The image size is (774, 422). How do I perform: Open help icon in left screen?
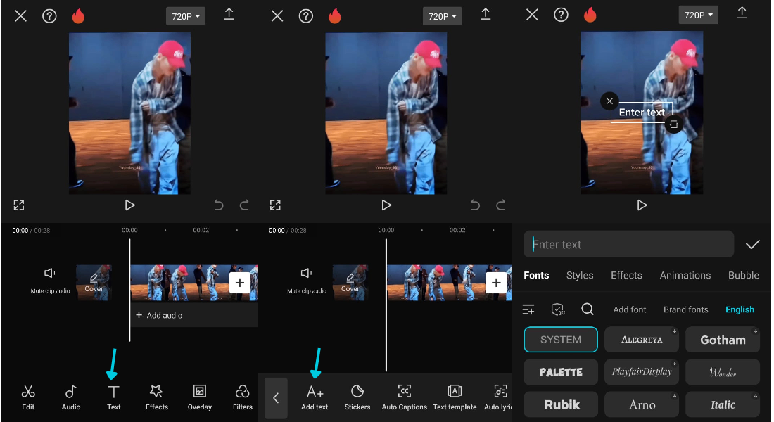click(49, 15)
